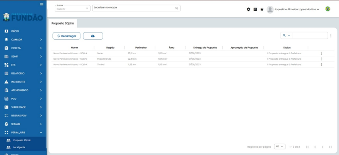The width and height of the screenshot is (339, 155).
Task: Click the table search input field
Action: 310,36
